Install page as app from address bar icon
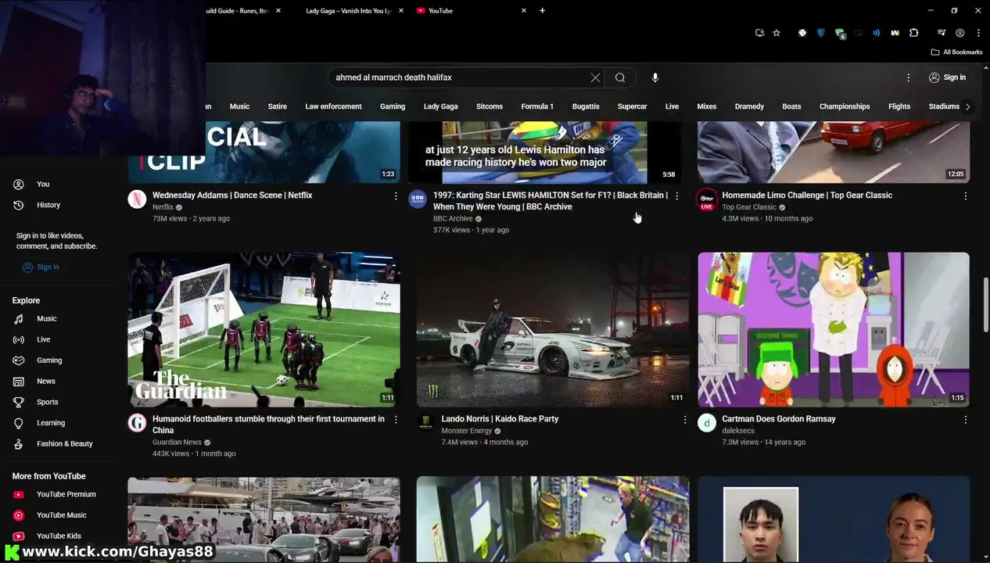990x563 pixels. click(759, 33)
